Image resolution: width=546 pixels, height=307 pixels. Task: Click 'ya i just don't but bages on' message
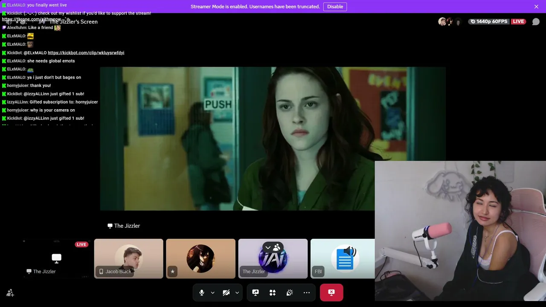point(54,78)
